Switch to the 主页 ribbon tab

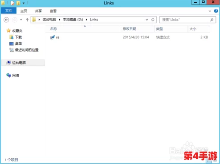pyautogui.click(x=24, y=11)
